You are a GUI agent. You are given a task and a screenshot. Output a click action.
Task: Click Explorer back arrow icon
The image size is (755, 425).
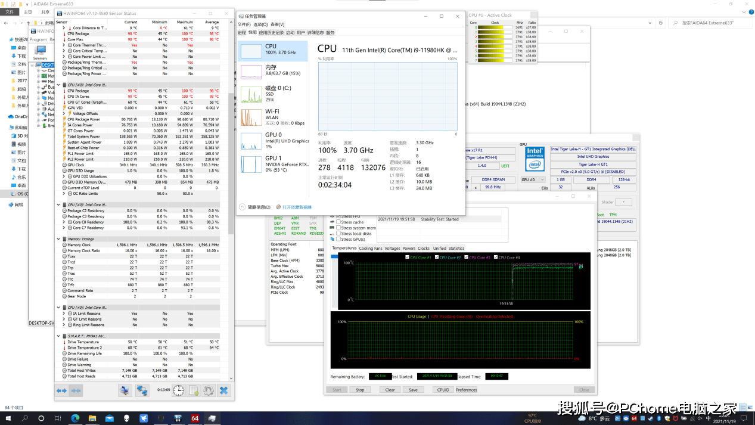pyautogui.click(x=7, y=23)
